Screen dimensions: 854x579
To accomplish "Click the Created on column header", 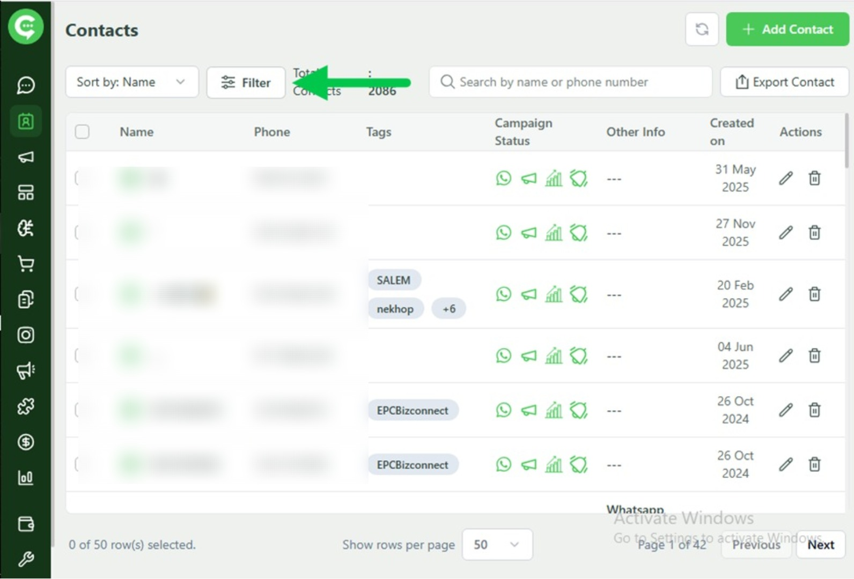I will point(732,132).
